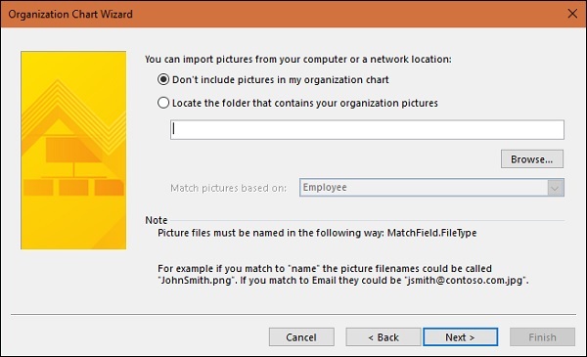
Task: Click the Organization Chart Wizard title text
Action: pos(70,15)
